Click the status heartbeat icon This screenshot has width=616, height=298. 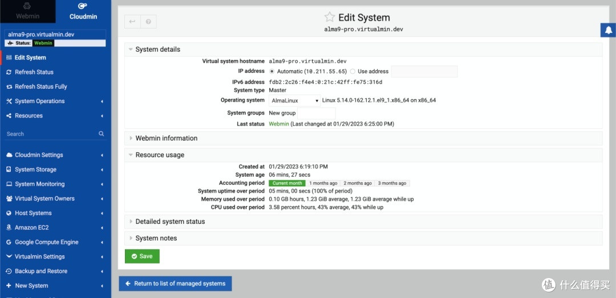[x=11, y=43]
